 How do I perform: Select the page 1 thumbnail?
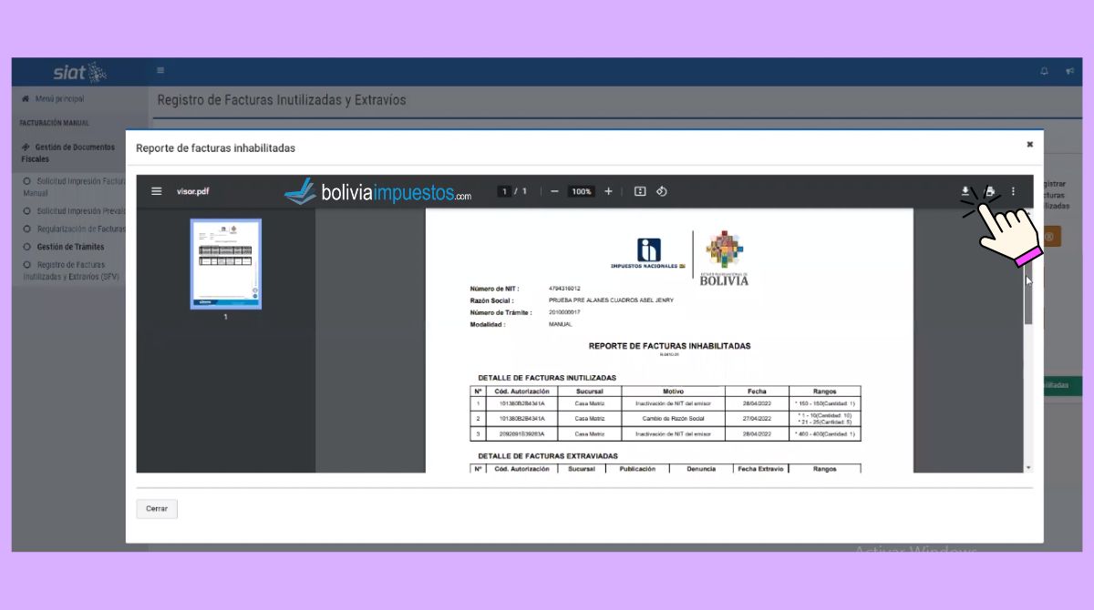[225, 264]
